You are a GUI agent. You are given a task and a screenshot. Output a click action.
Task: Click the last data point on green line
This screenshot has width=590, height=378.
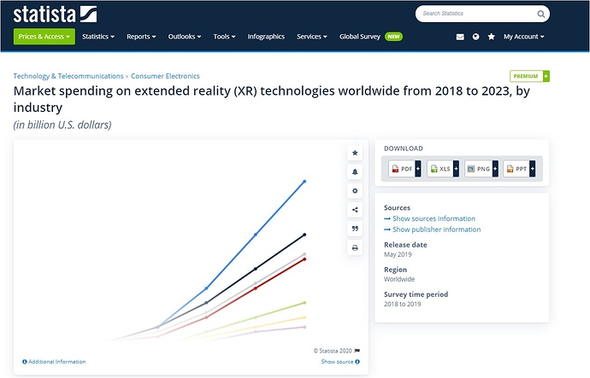point(304,303)
